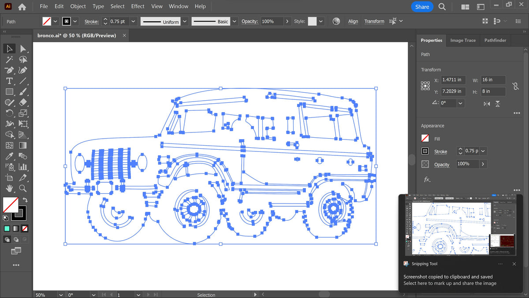Reset to default fill and stroke

[x=6, y=218]
